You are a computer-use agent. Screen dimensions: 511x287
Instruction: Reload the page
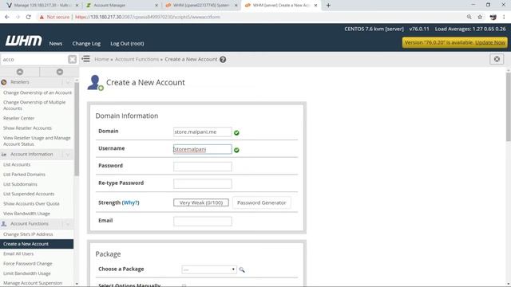(x=29, y=17)
